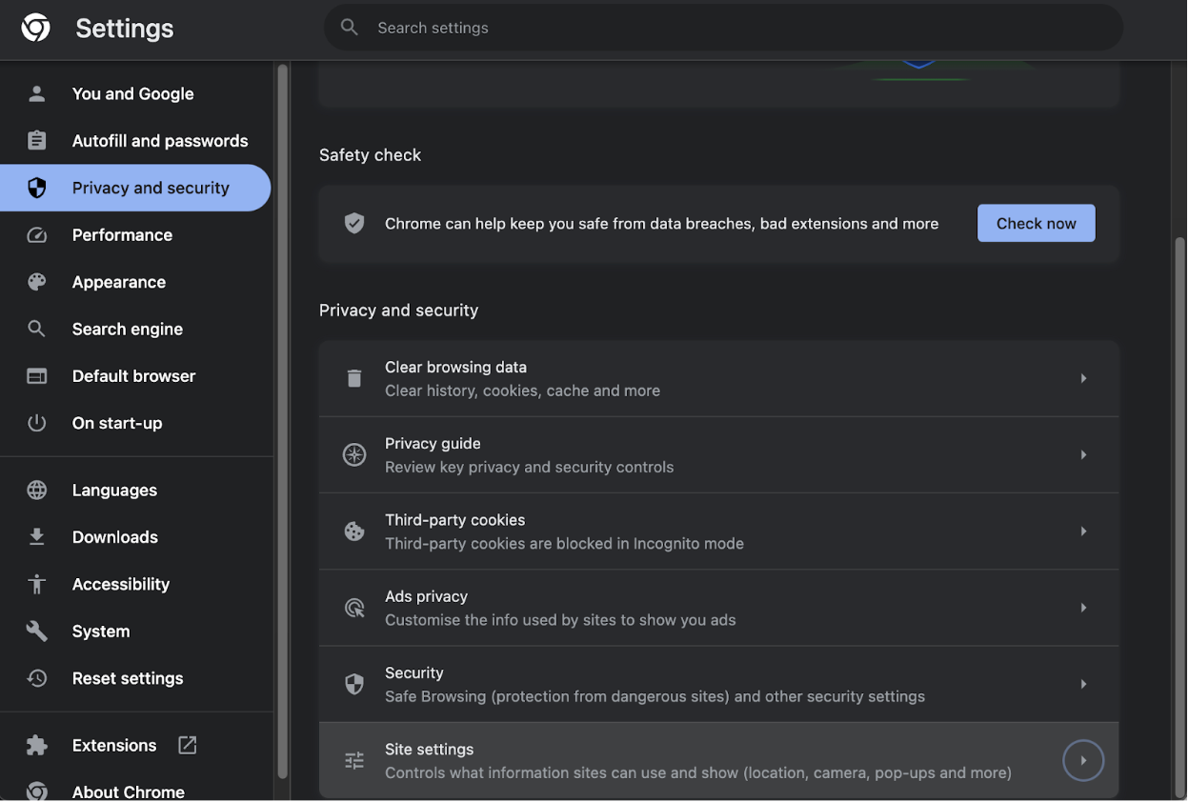The width and height of the screenshot is (1189, 802).
Task: Click the external link icon next to Extensions
Action: (x=188, y=745)
